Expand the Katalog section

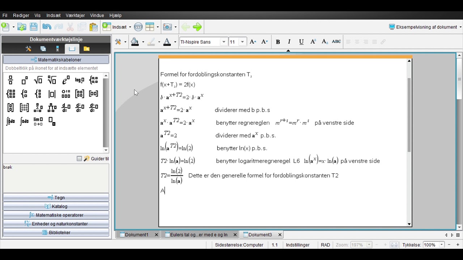pyautogui.click(x=56, y=206)
